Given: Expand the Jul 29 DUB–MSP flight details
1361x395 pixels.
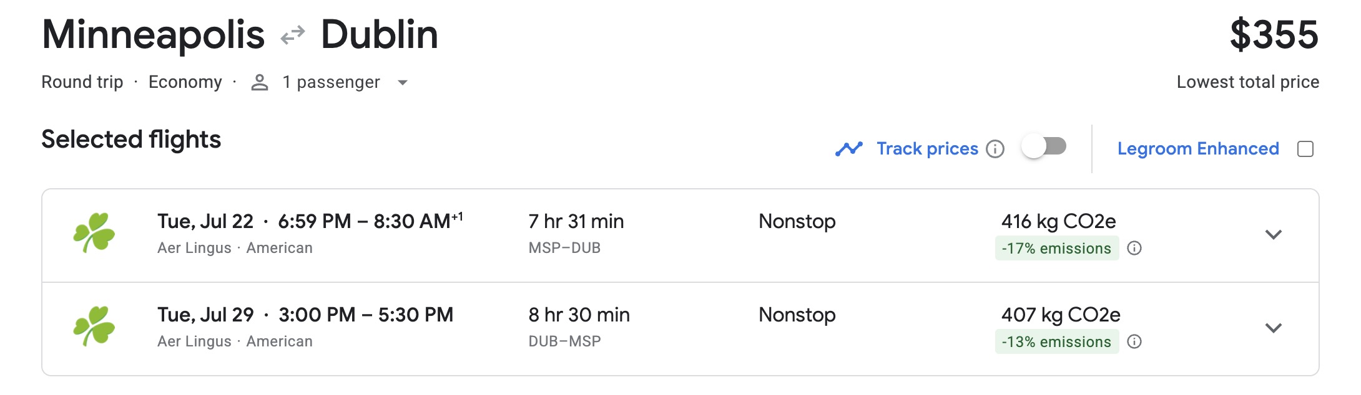Looking at the screenshot, I should (x=1273, y=328).
